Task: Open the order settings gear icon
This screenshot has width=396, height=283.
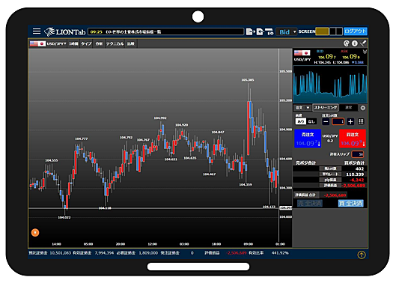Action: tap(363, 108)
